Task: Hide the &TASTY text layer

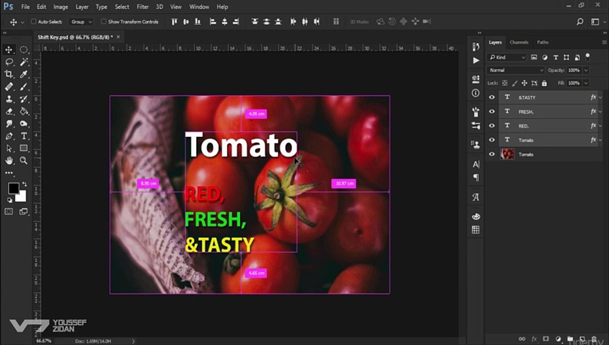Action: coord(492,97)
